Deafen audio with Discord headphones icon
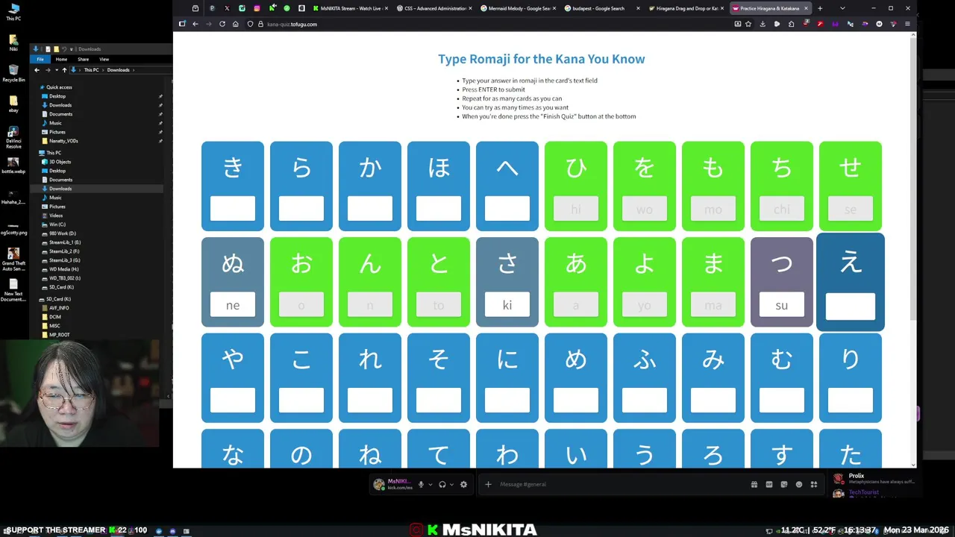The image size is (955, 537). (x=442, y=484)
